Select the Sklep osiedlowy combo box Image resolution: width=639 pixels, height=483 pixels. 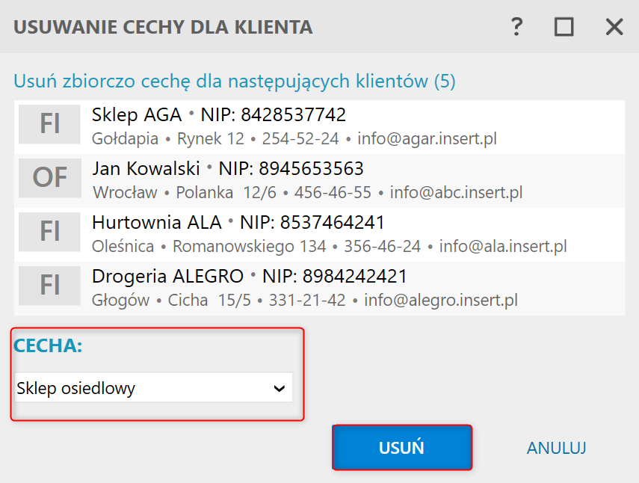point(142,388)
